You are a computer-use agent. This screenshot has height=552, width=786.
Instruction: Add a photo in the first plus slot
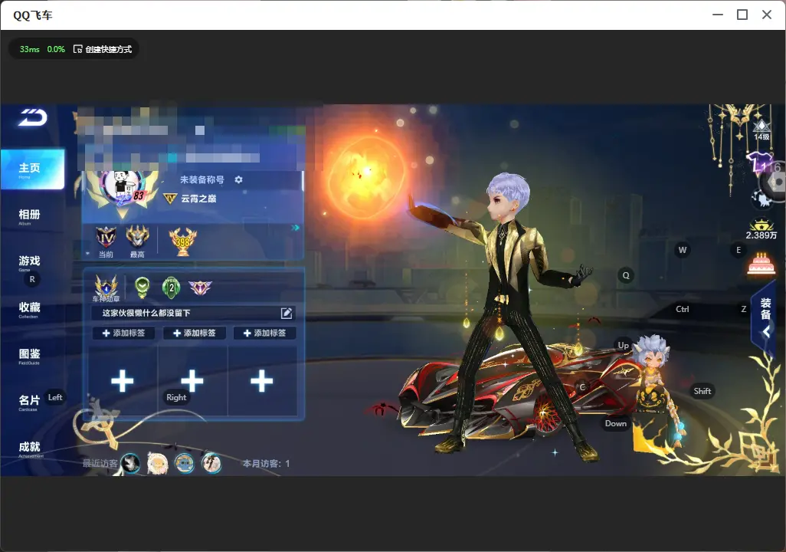[x=123, y=381]
